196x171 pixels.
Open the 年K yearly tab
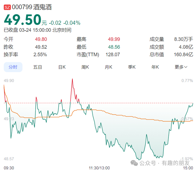tap(155, 67)
